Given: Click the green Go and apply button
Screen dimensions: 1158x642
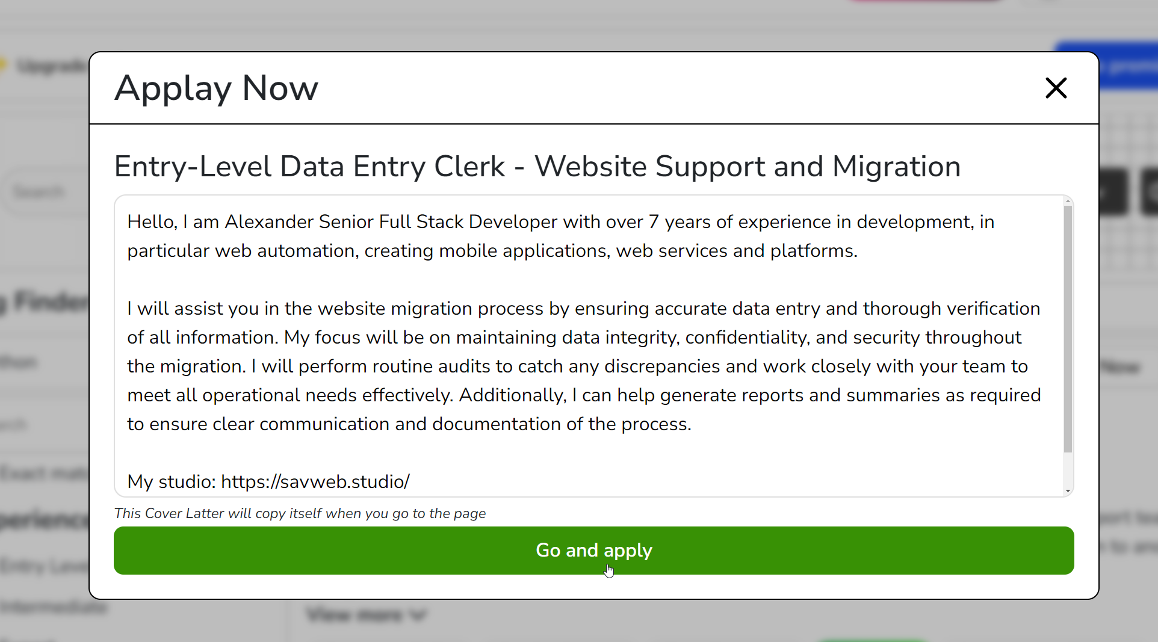Looking at the screenshot, I should tap(593, 551).
